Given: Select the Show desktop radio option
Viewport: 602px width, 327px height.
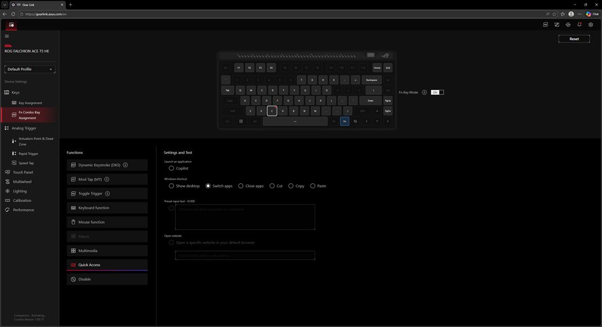Looking at the screenshot, I should [x=172, y=186].
